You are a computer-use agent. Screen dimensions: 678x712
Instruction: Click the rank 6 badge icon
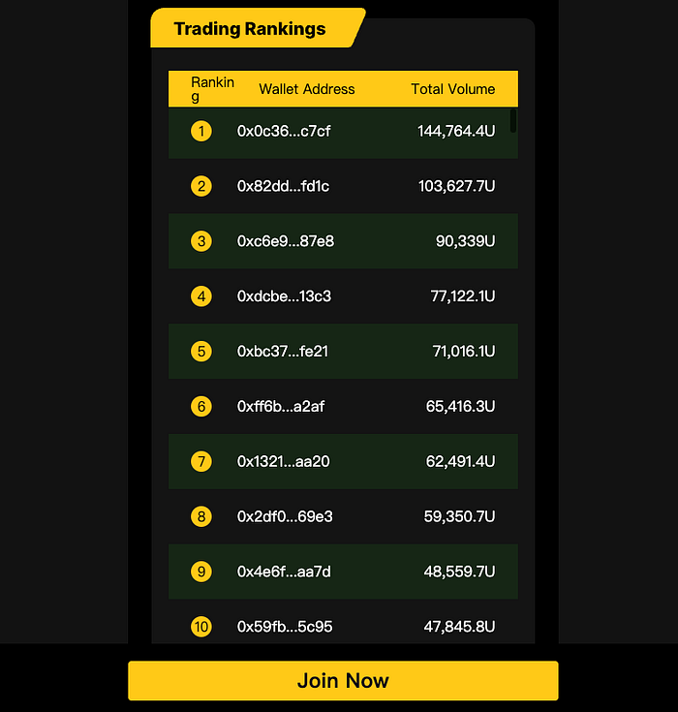tap(201, 406)
